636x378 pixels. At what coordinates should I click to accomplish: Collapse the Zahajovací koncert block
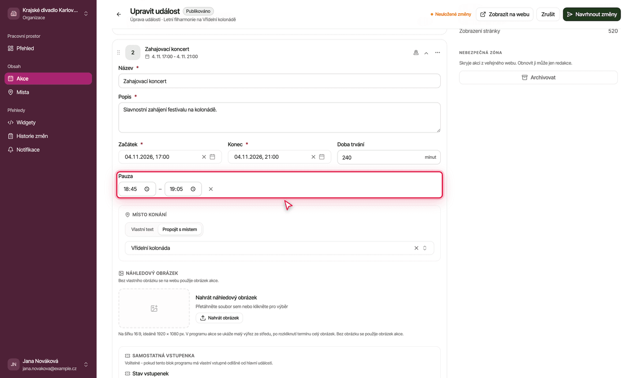pyautogui.click(x=426, y=53)
